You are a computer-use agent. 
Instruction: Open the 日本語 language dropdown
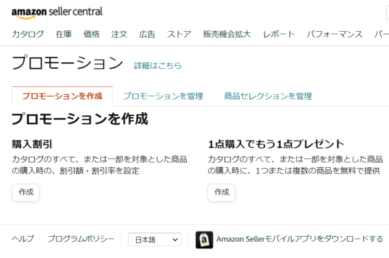tap(155, 240)
